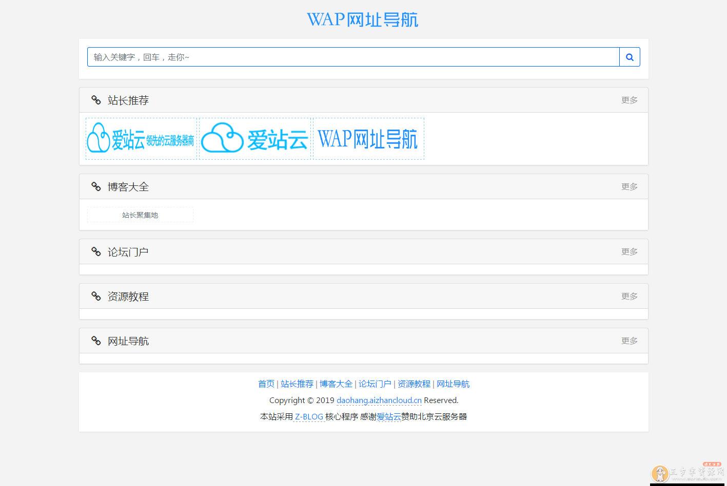Image resolution: width=727 pixels, height=486 pixels.
Task: Click the chain icon beside 博客大全
Action: click(x=96, y=186)
